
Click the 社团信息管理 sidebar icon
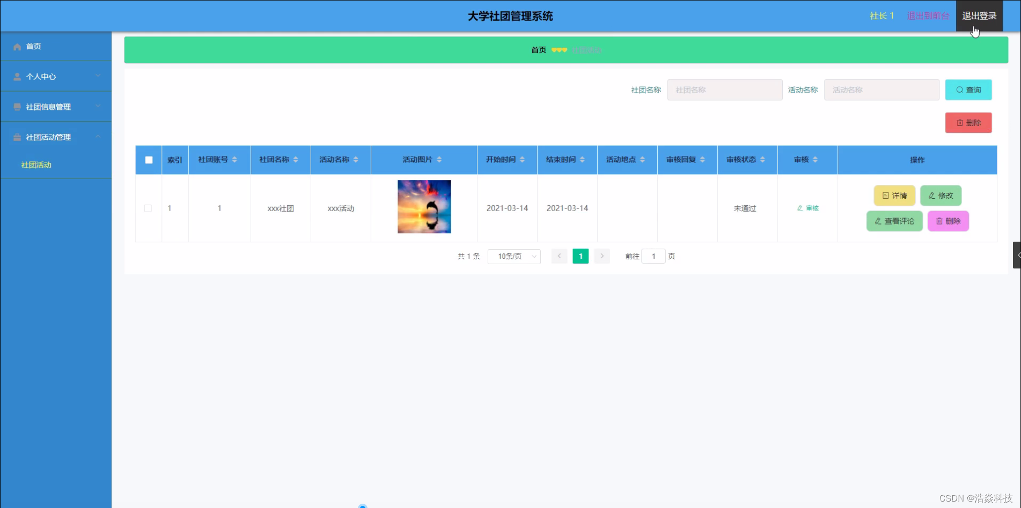click(17, 107)
